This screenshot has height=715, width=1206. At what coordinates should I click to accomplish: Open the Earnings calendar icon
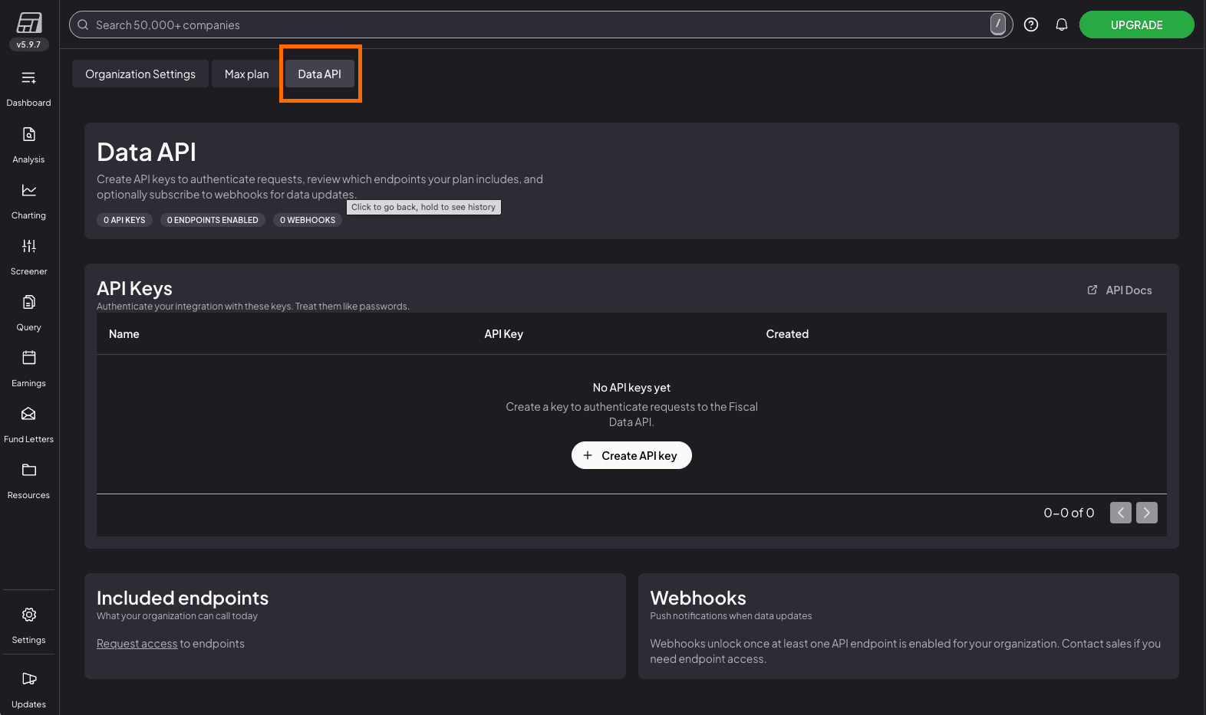(28, 359)
